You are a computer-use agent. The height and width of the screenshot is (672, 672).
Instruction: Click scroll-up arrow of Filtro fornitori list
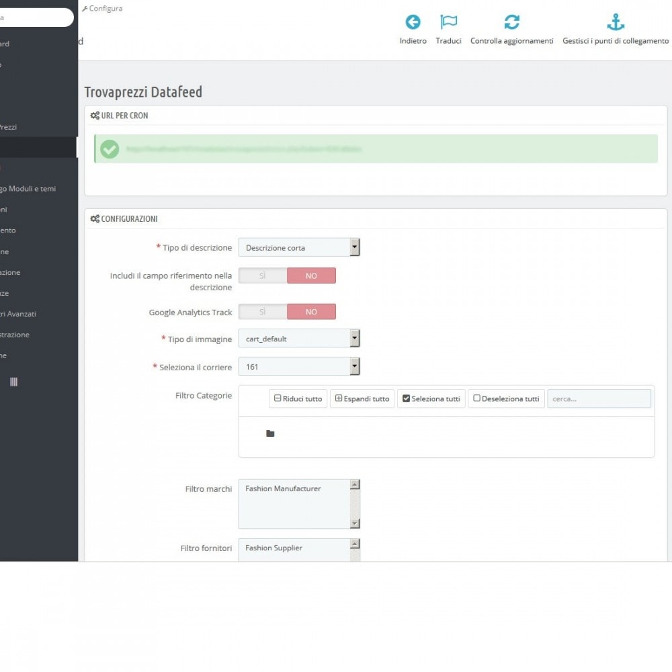(355, 544)
